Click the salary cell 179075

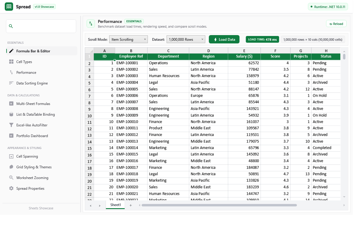tap(244, 141)
